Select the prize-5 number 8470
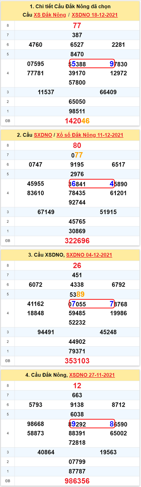 (77, 54)
